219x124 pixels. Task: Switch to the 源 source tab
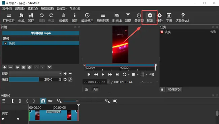point(86,89)
